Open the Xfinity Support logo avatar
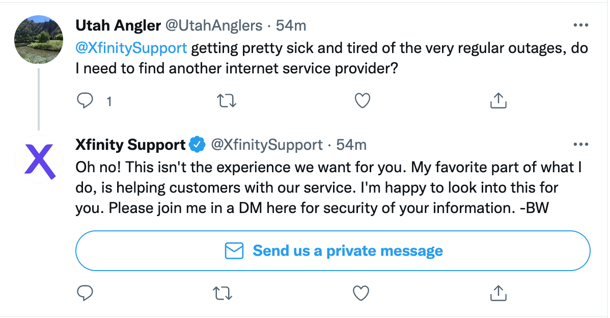 click(x=39, y=158)
